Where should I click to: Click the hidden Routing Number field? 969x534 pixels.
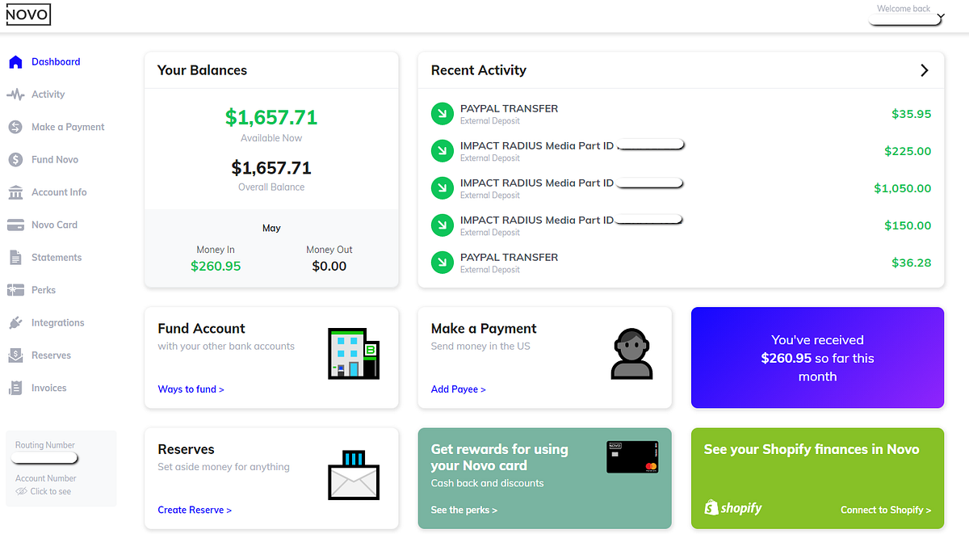click(x=44, y=457)
